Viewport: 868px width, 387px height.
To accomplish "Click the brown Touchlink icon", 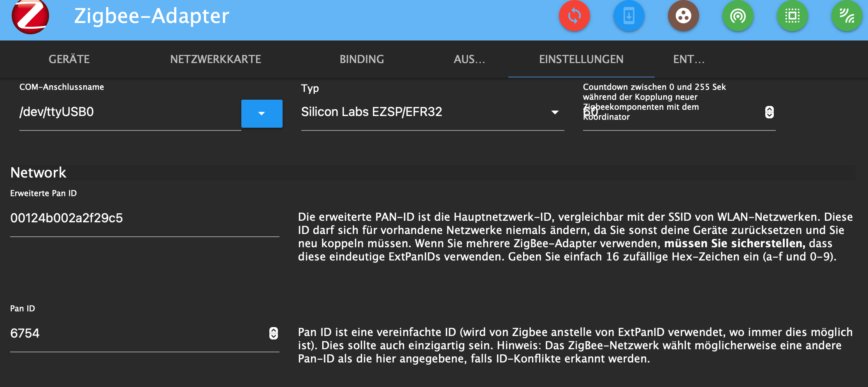I will (683, 16).
